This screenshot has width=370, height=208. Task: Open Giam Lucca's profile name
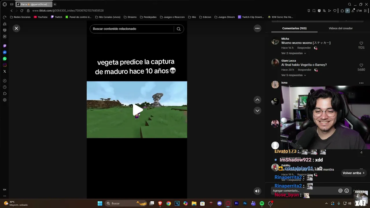(288, 61)
